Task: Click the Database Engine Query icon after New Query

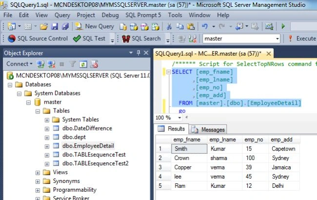Action: 123,26
